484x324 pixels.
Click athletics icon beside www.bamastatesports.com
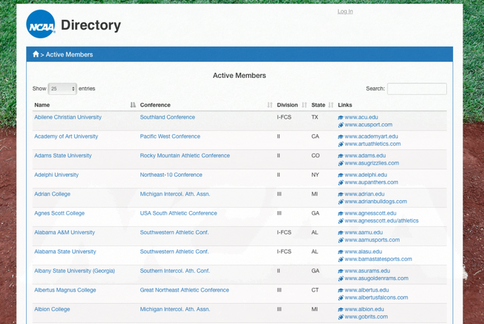340,259
